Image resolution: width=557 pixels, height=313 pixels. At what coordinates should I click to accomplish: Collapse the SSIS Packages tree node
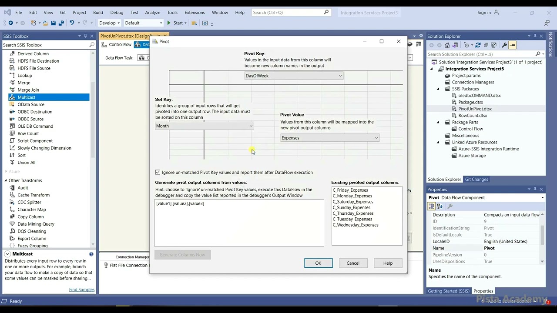click(438, 89)
